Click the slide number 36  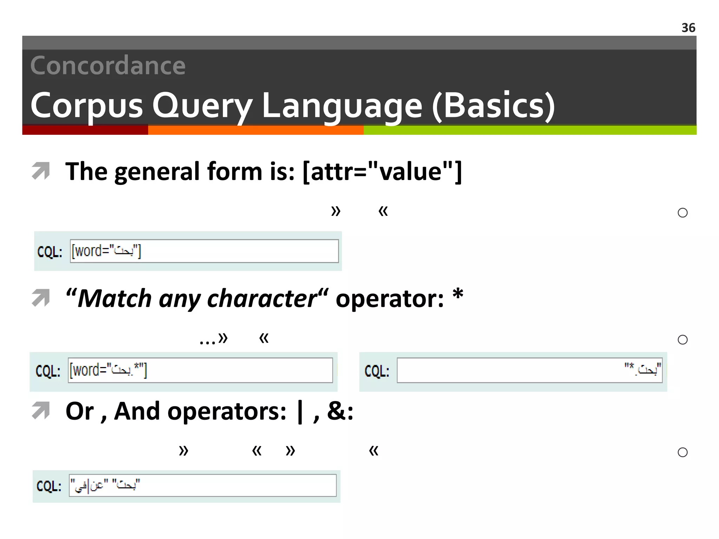(688, 28)
